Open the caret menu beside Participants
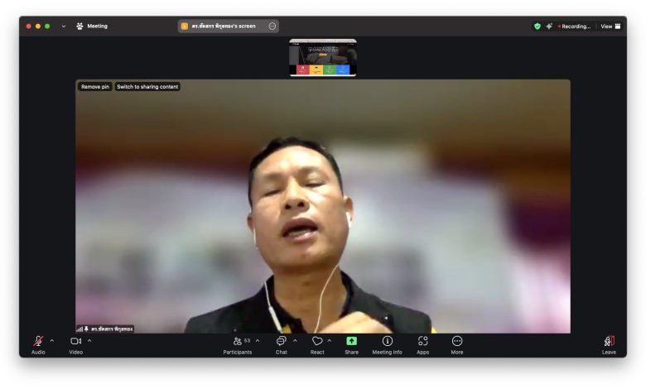This screenshot has width=646, height=389. tap(258, 340)
